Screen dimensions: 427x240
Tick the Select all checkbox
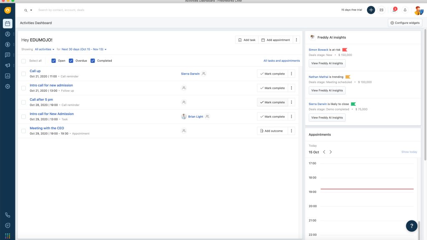coord(23,60)
